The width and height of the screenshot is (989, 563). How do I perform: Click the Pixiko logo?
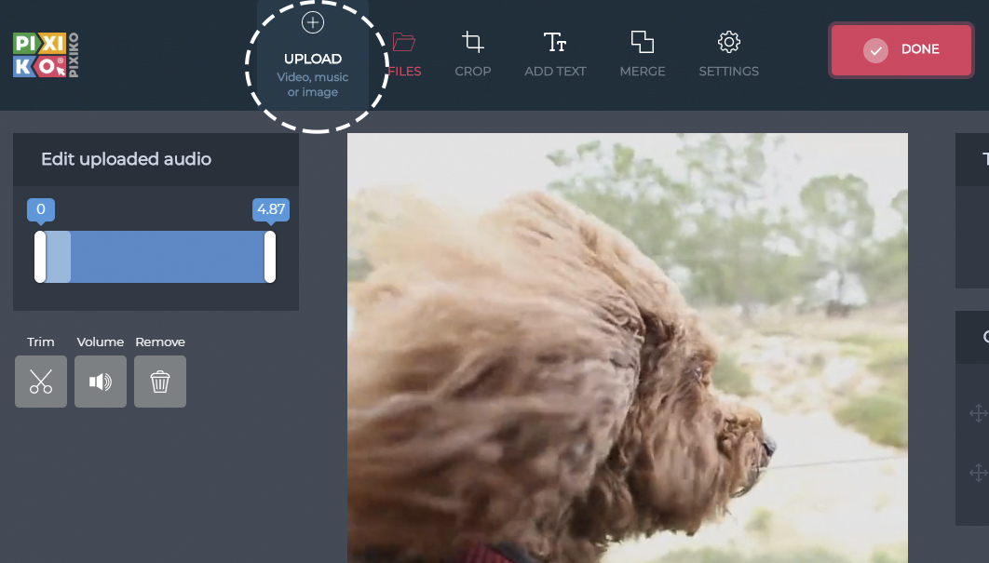(x=46, y=56)
